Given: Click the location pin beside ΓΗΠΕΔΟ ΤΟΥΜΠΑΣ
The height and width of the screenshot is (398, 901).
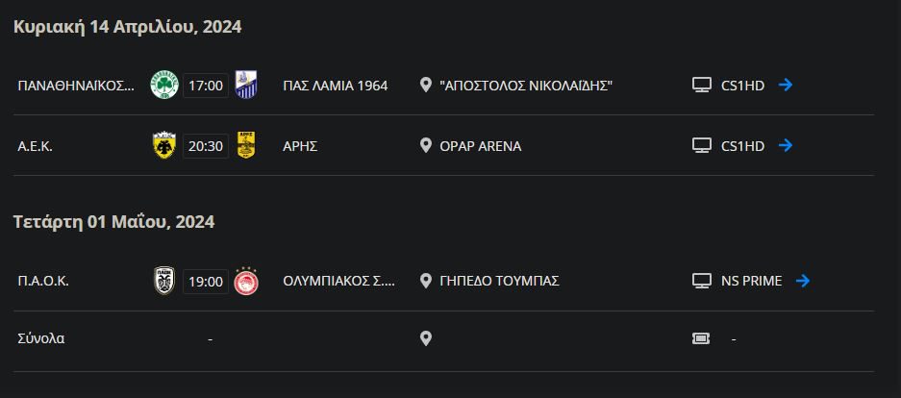Looking at the screenshot, I should coord(426,281).
